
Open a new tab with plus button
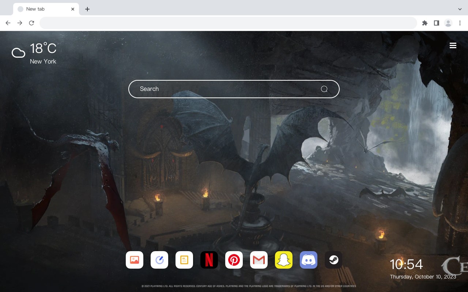pos(87,9)
